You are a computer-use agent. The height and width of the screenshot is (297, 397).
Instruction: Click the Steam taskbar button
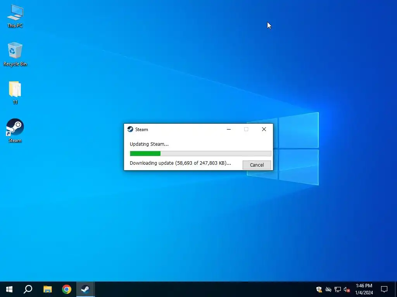pos(86,289)
